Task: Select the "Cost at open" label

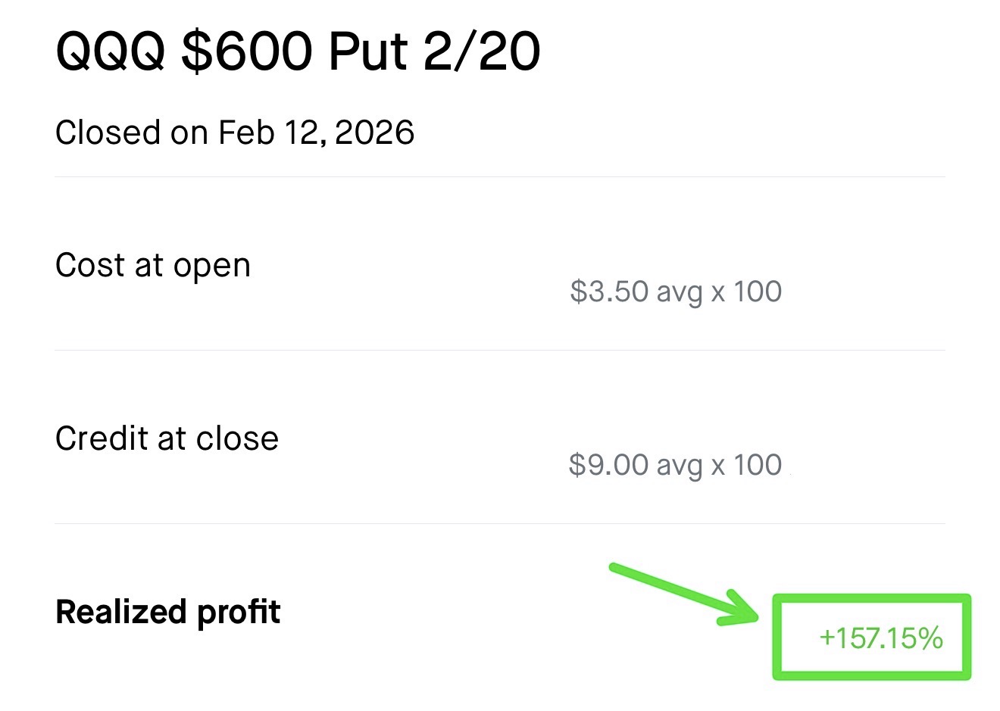Action: point(152,266)
